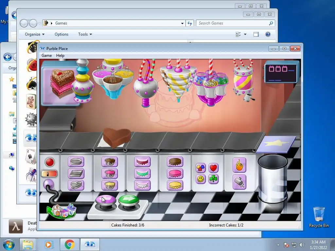
Task: Pick the white filling layer button
Action: (142, 185)
